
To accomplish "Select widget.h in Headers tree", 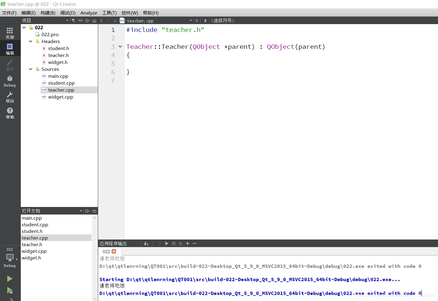I will pyautogui.click(x=58, y=62).
